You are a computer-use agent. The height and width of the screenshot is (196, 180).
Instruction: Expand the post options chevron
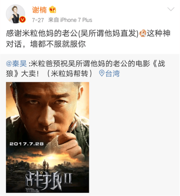click(171, 9)
